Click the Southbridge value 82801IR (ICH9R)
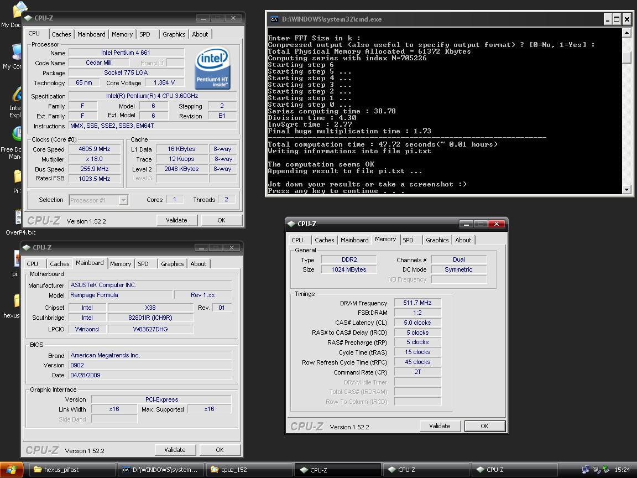 [151, 318]
